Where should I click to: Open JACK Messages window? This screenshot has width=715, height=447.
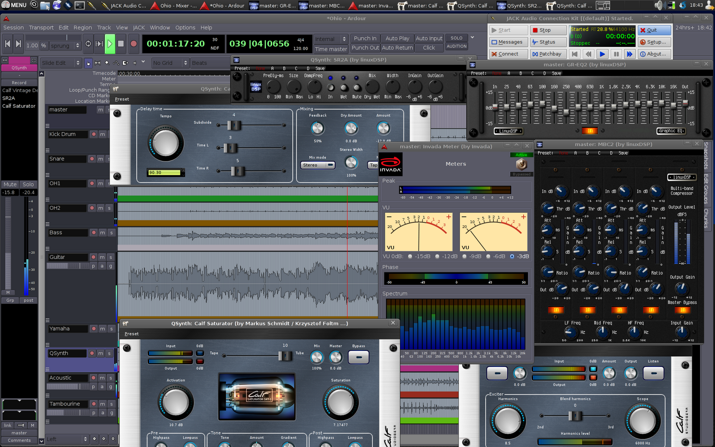point(508,42)
